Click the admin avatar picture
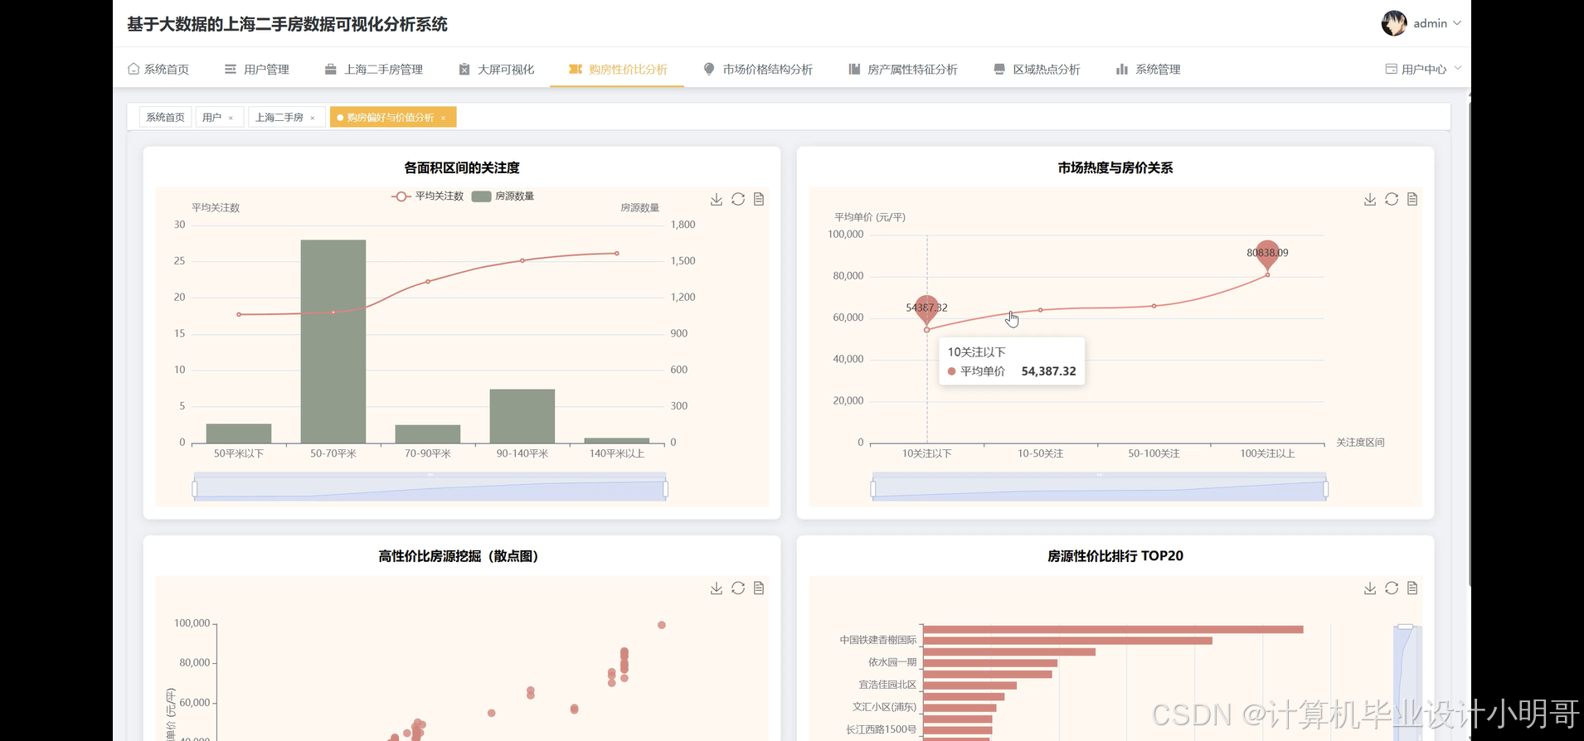1584x741 pixels. click(x=1394, y=23)
